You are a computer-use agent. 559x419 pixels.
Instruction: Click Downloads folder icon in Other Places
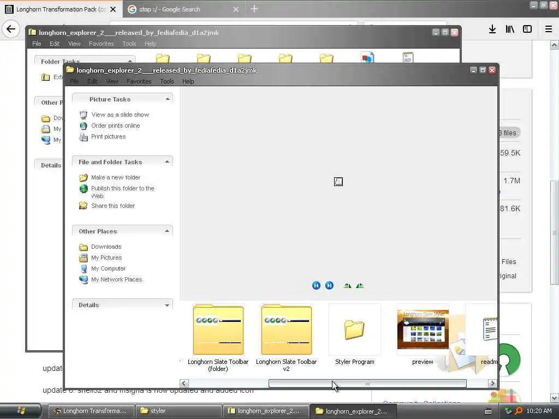pos(84,247)
